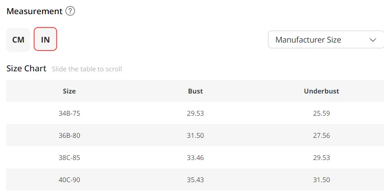Click the 31.50 bust value for 36B-80
Viewport: 384px width, 191px height.
[x=195, y=136]
